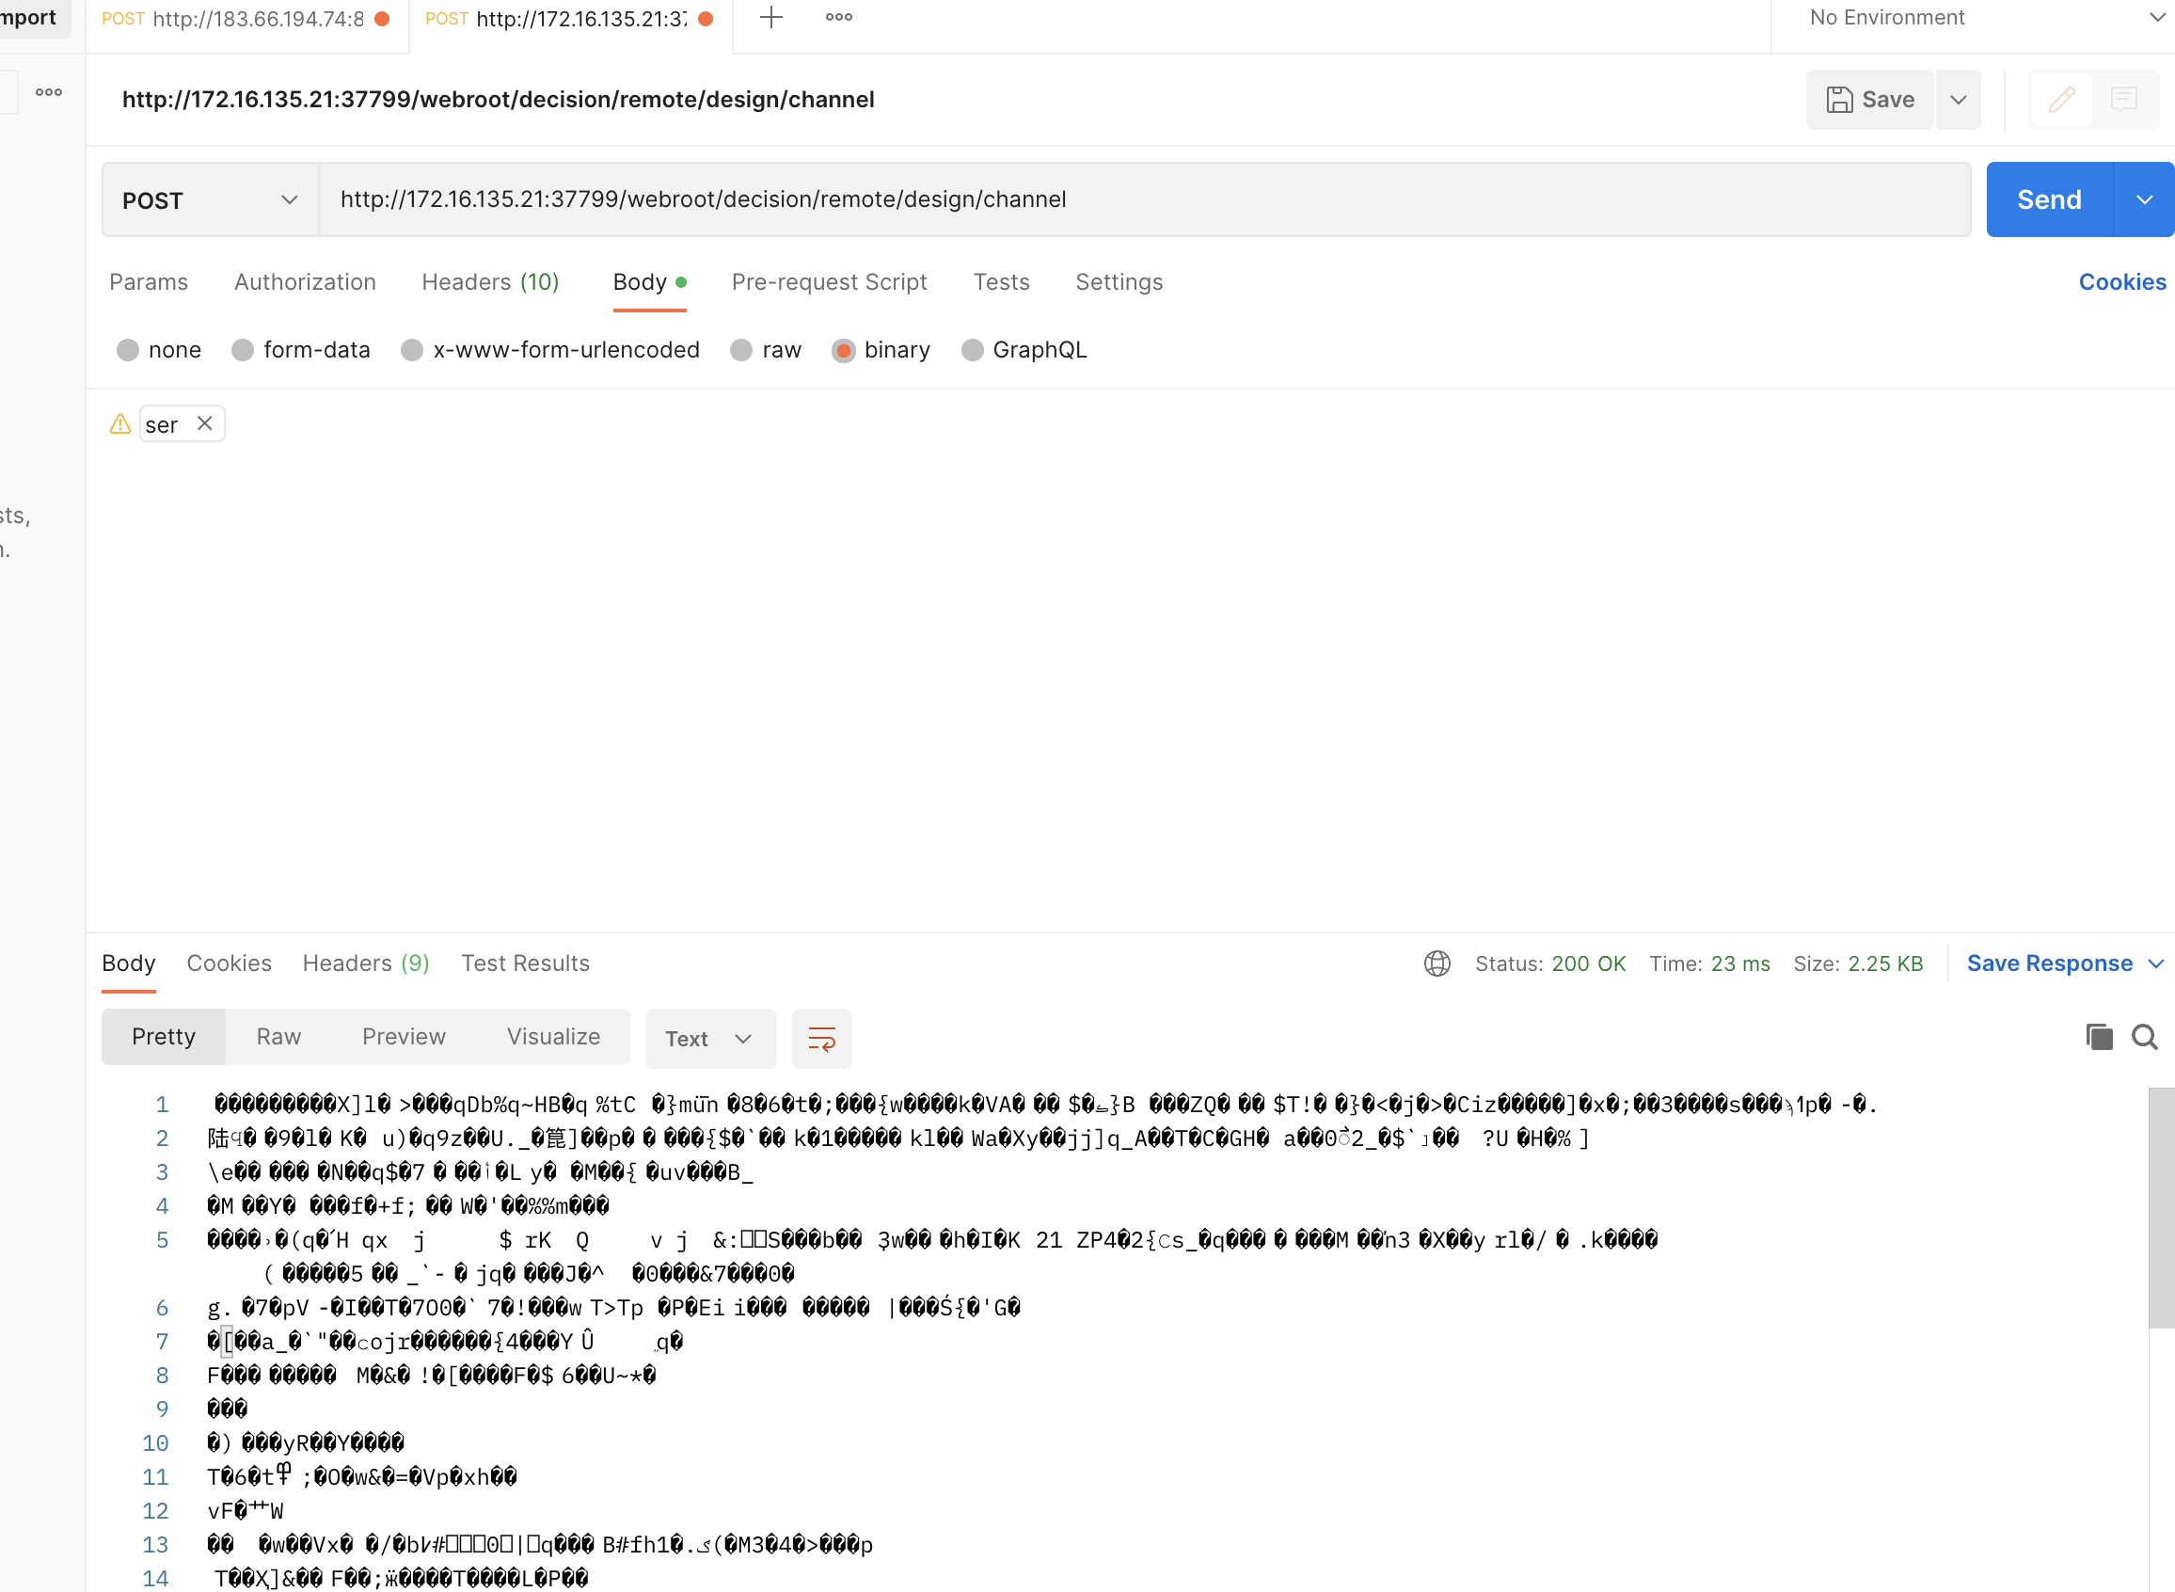Open the response Headers (9) tab
The image size is (2175, 1592).
pyautogui.click(x=365, y=963)
